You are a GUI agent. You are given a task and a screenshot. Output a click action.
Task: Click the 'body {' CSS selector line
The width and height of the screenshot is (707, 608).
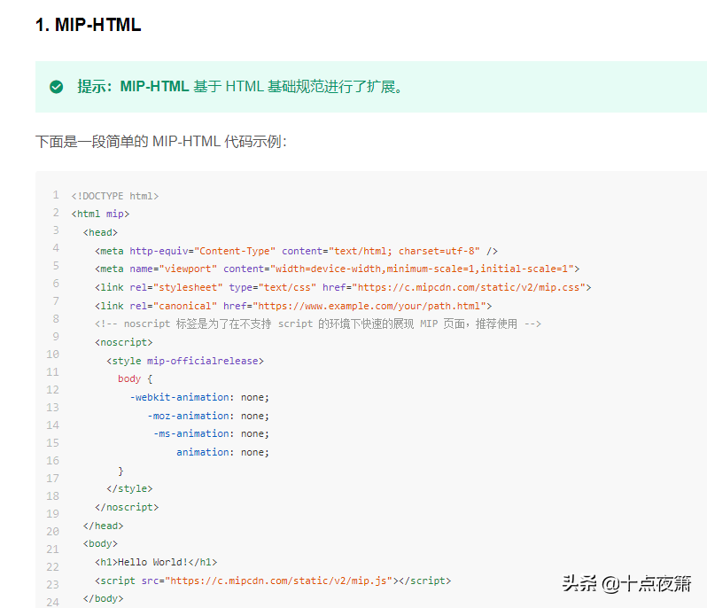(x=136, y=378)
